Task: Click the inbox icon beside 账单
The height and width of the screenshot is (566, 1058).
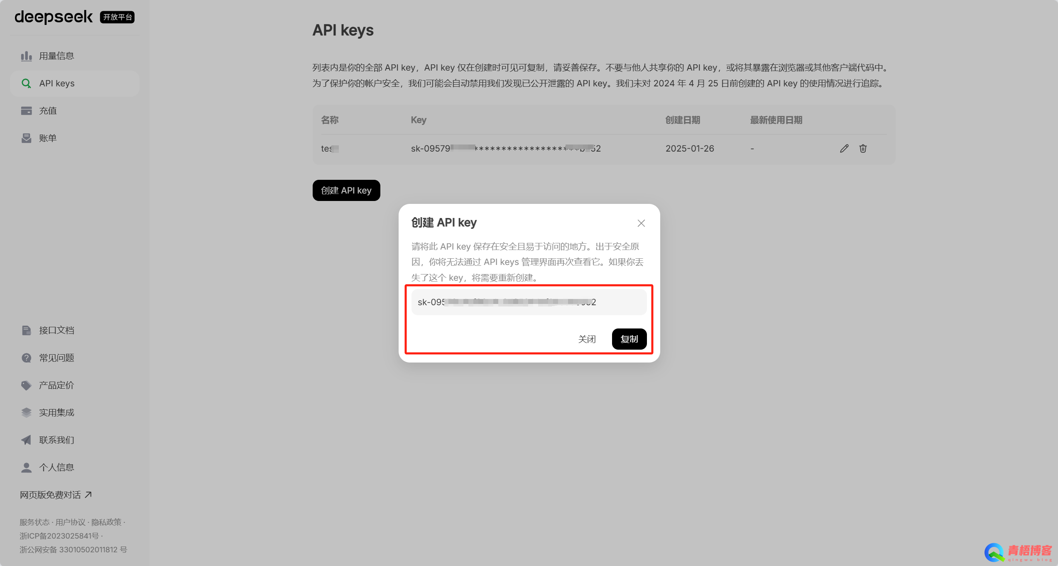Action: pos(26,138)
